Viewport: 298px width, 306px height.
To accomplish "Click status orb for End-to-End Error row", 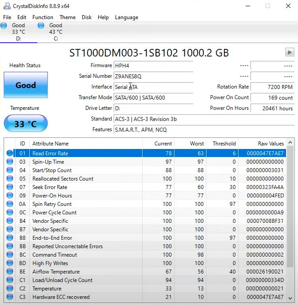I will coord(10,238).
